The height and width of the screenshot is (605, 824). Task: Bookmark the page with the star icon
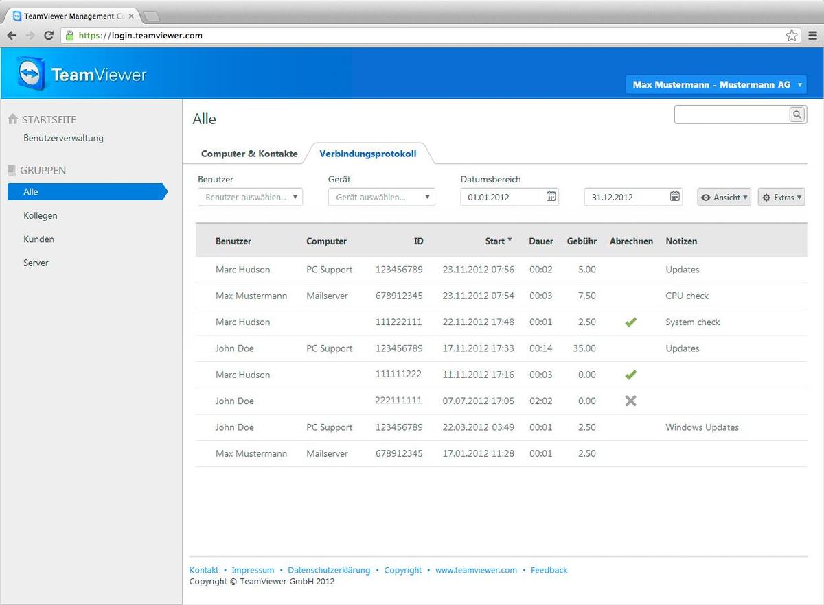point(792,35)
